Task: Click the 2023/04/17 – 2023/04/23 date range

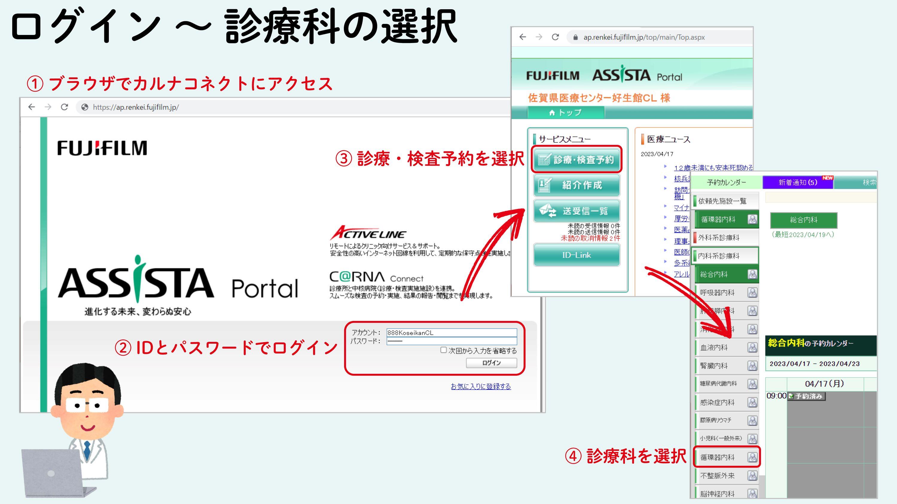Action: [814, 364]
